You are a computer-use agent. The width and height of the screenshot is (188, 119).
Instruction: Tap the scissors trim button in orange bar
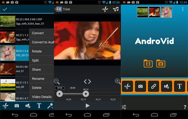[128, 86]
